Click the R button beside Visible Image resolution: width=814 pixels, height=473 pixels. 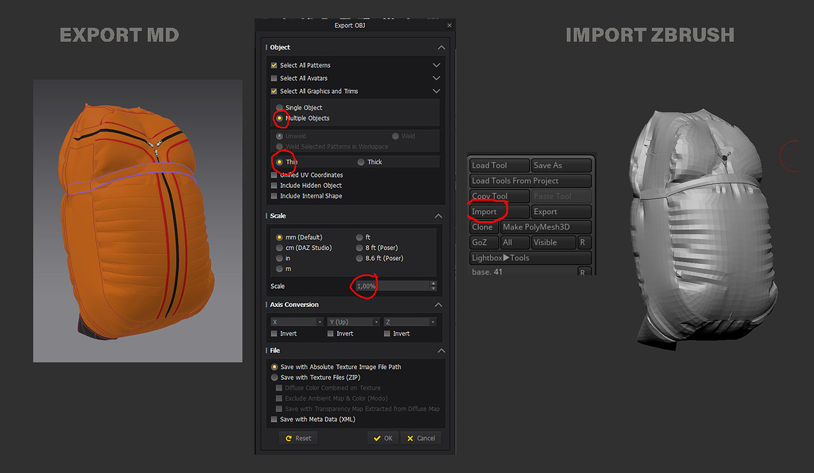pos(585,243)
